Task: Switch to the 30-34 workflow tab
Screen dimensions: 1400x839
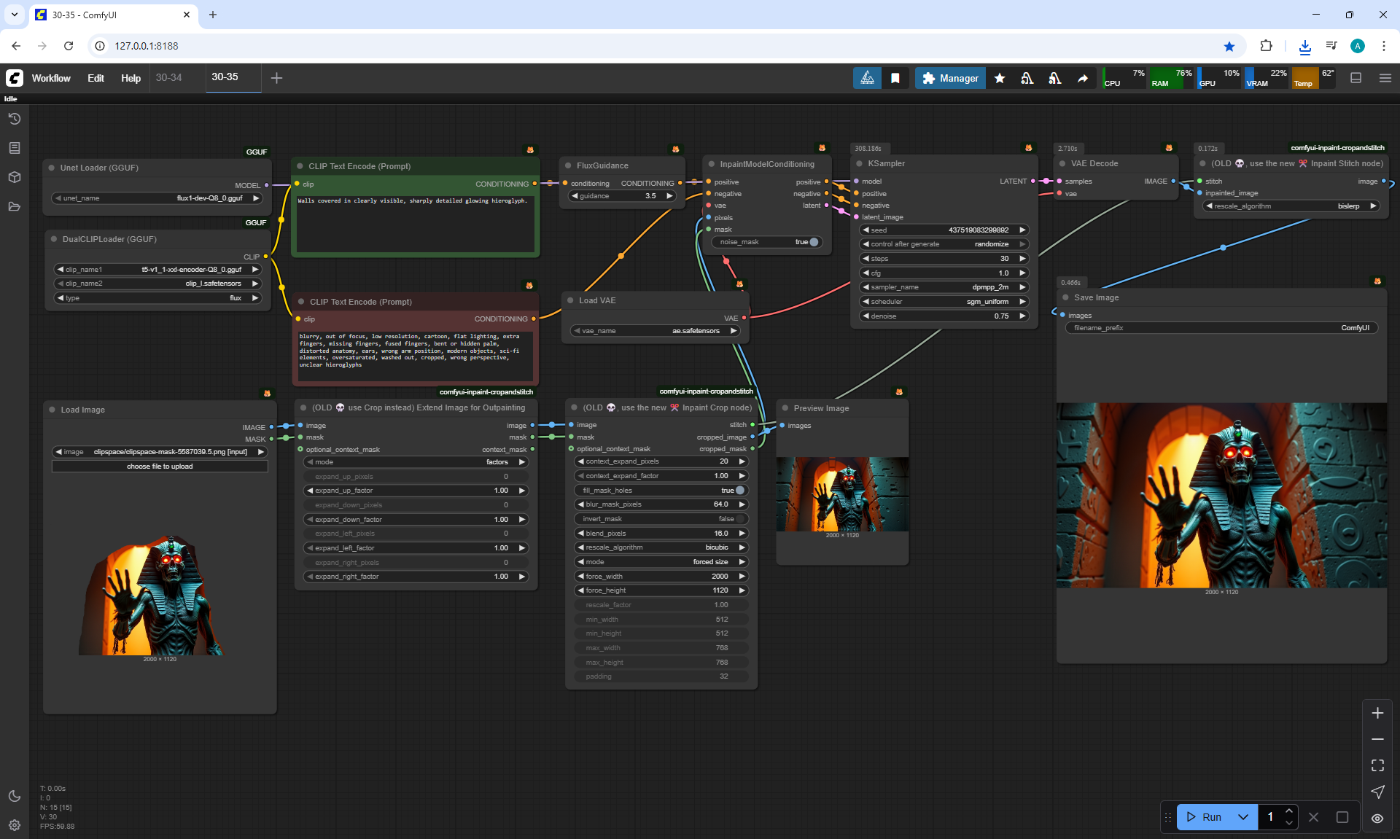Action: 169,77
